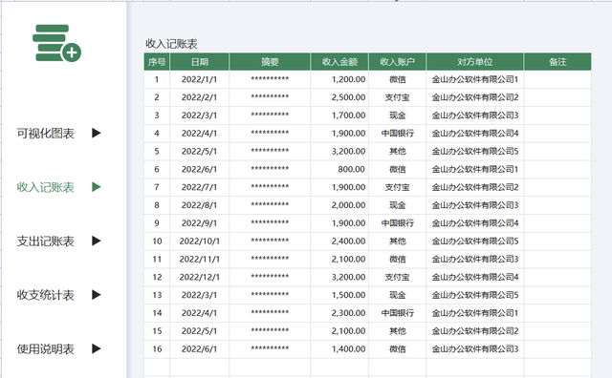Select date cell 2022/12/1
The height and width of the screenshot is (378, 612).
200,277
